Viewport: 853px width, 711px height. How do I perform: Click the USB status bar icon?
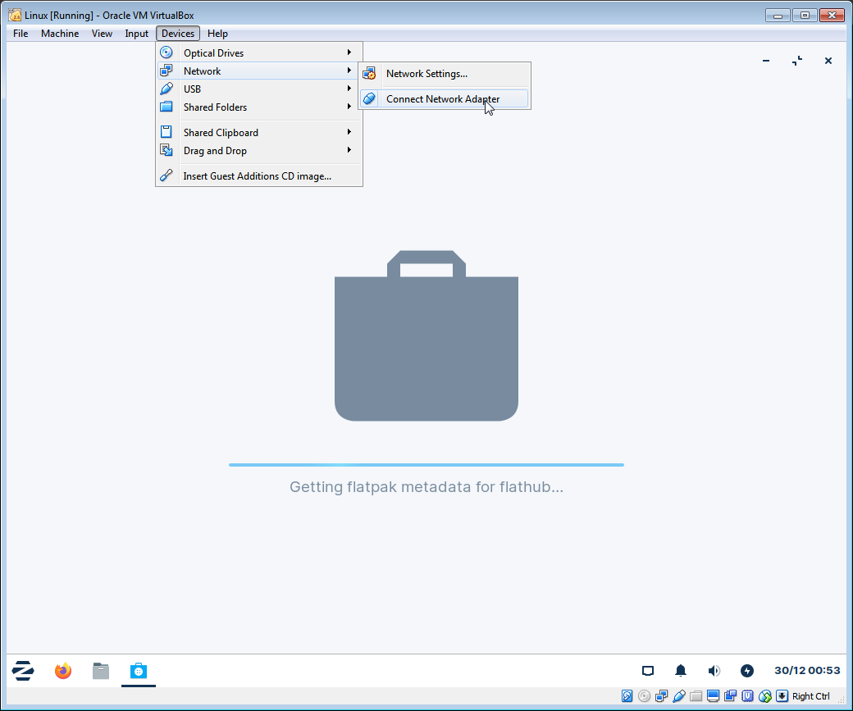(679, 695)
